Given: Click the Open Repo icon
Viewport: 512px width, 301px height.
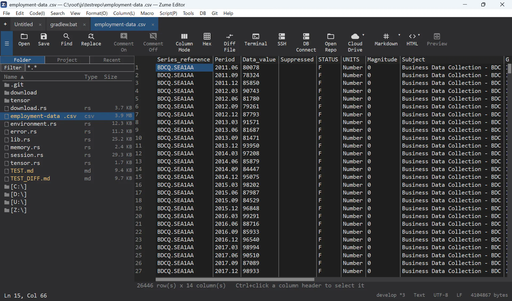Looking at the screenshot, I should 330,42.
